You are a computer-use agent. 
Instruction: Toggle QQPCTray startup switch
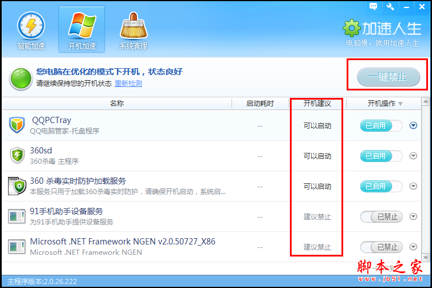click(382, 126)
